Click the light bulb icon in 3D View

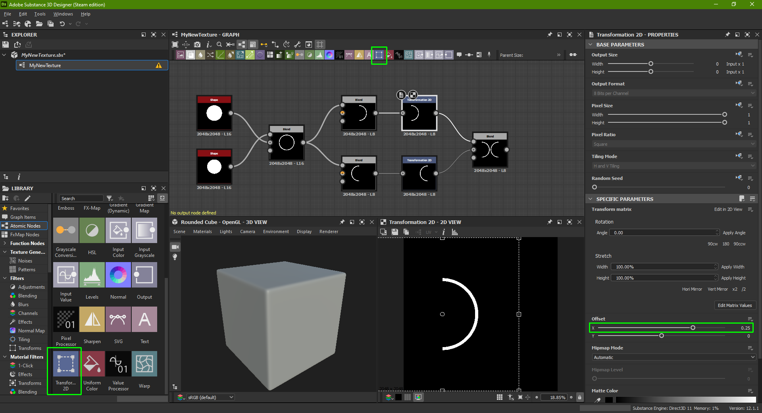point(175,257)
